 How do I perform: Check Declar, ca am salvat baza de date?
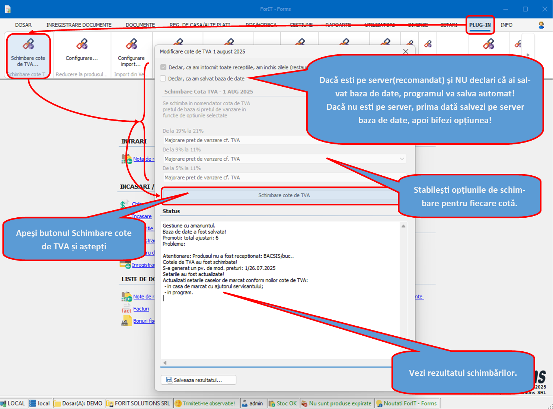pyautogui.click(x=163, y=79)
